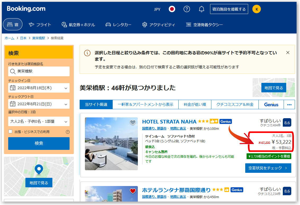
Task: Select the アクティビティ tab
Action: (x=159, y=25)
